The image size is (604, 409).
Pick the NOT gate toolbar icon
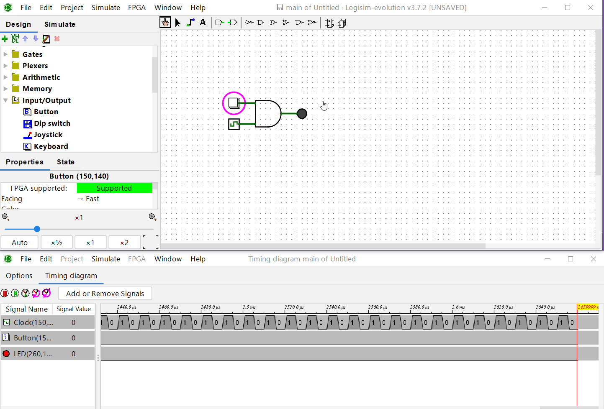tap(249, 23)
